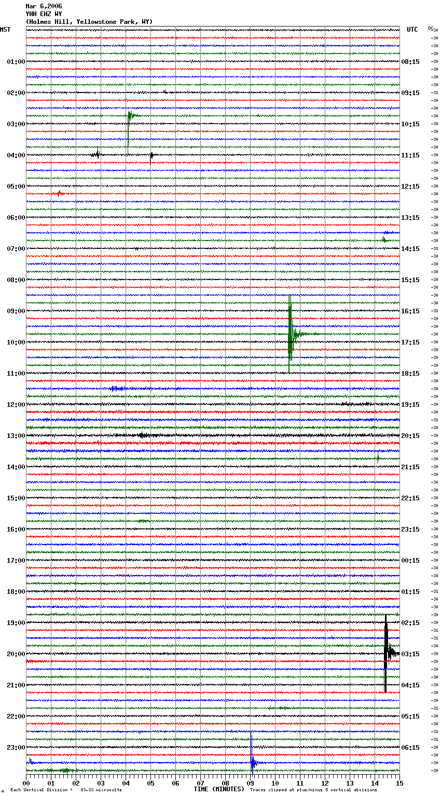The width and height of the screenshot is (441, 797).
Task: Click the 12:15 UTC row label
Action: (x=410, y=187)
